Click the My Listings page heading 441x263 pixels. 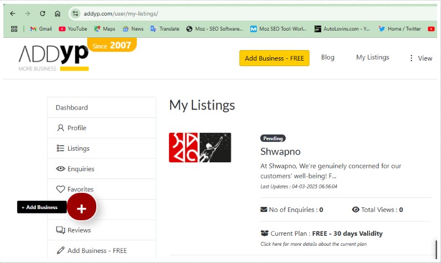202,106
